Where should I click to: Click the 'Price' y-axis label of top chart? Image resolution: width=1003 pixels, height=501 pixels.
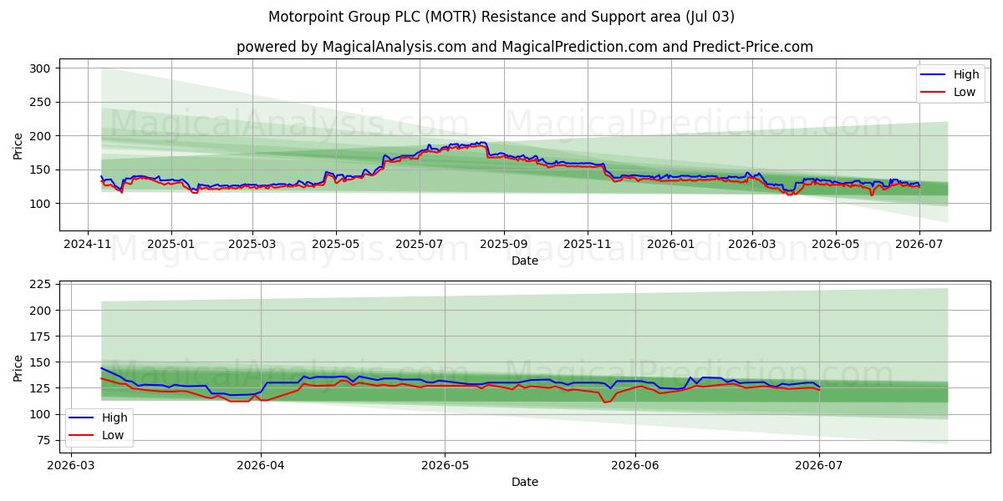click(18, 144)
